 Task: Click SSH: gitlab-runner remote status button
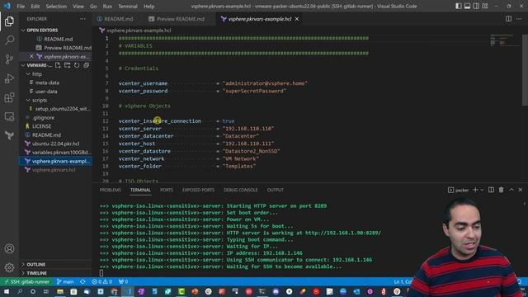click(x=26, y=281)
